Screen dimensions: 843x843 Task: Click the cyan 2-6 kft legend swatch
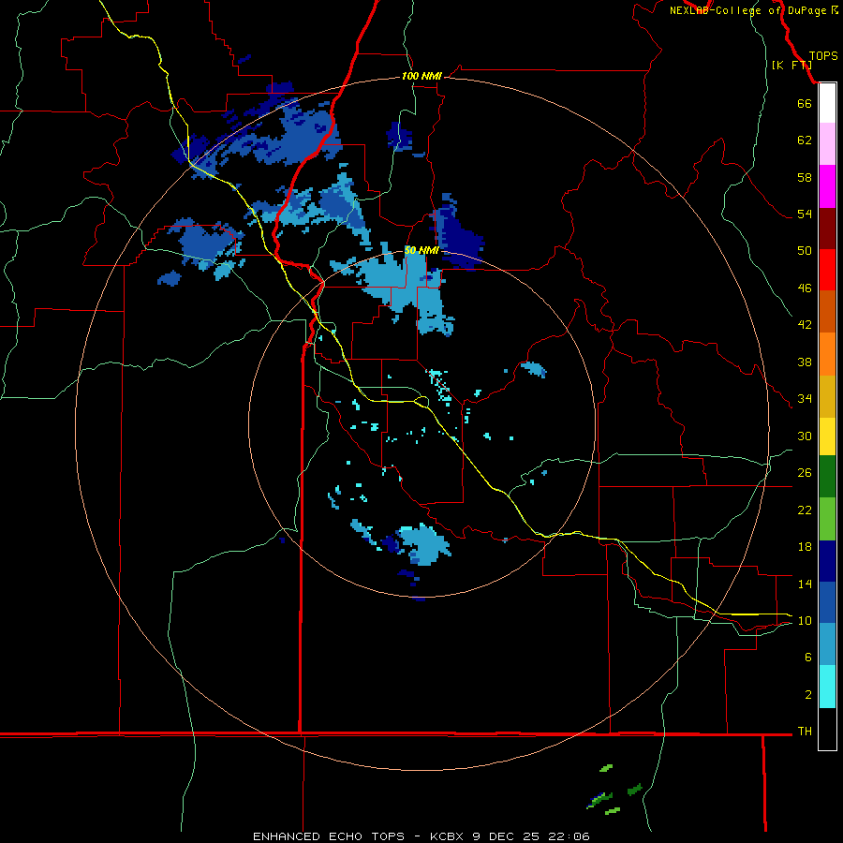827,687
